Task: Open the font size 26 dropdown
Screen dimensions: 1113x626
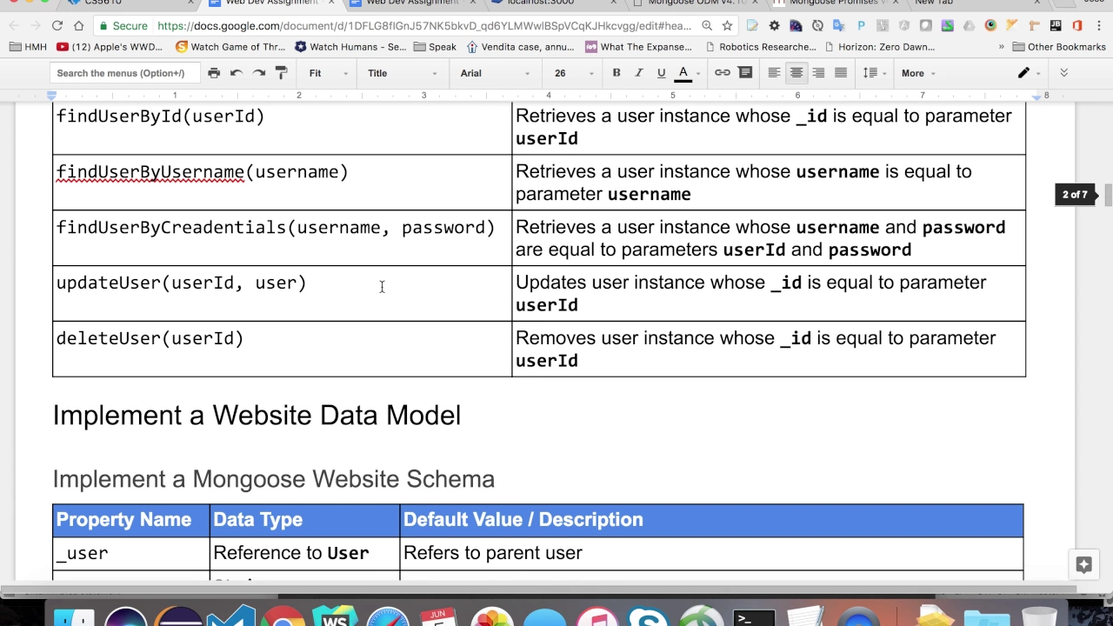Action: click(574, 73)
